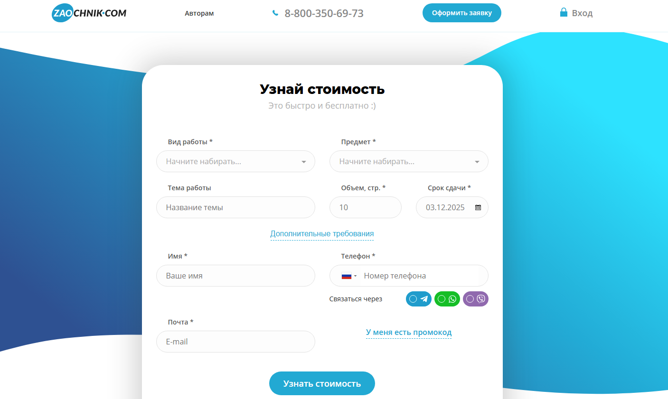Screen dimensions: 668x399
Task: Click the E-mail input field
Action: 235,342
